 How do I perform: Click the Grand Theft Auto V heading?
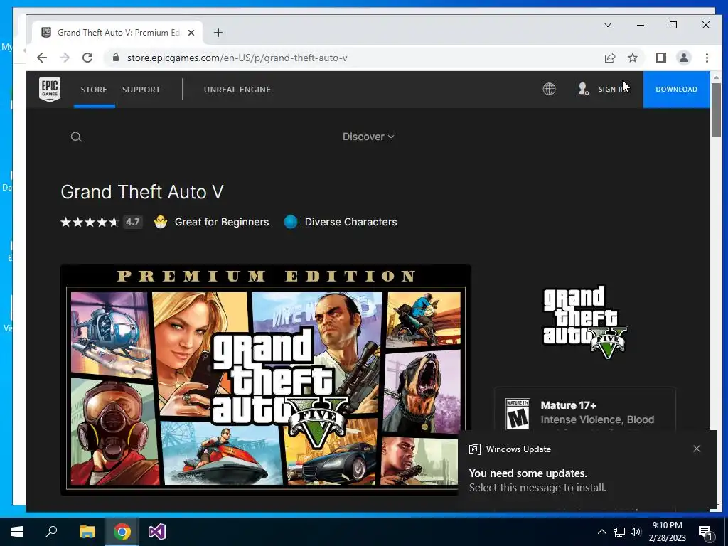point(142,192)
